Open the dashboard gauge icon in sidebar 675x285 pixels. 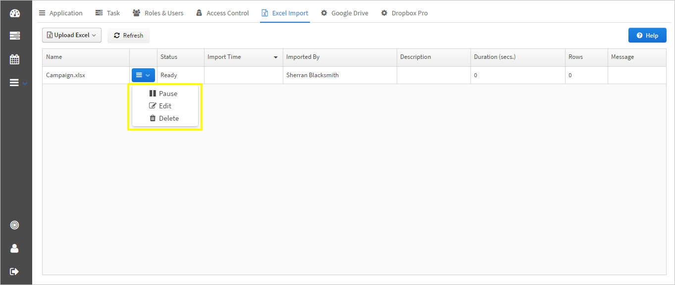tap(15, 13)
